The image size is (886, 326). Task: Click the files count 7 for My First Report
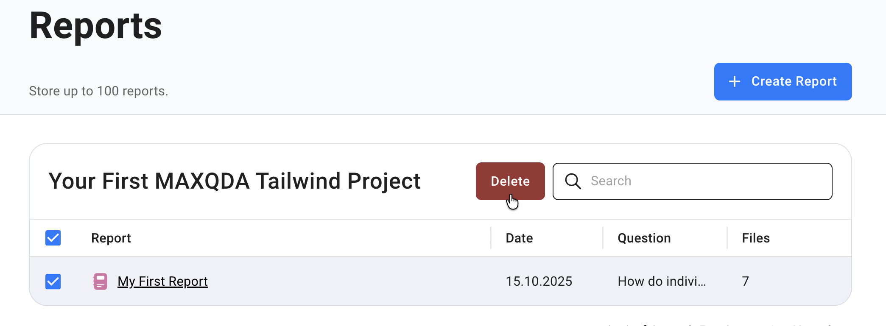point(745,281)
